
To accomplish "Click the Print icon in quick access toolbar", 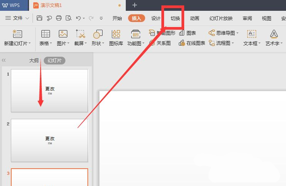I will click(x=59, y=18).
